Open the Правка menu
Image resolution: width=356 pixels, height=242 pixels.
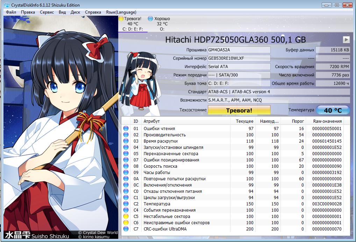click(x=28, y=12)
